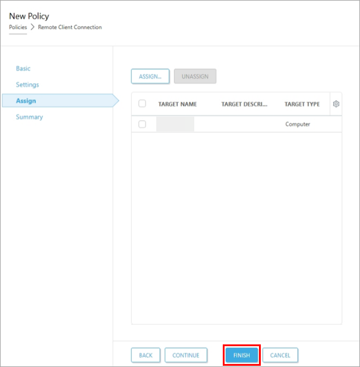This screenshot has height=367, width=360.
Task: Cancel the new policy creation
Action: click(x=280, y=355)
